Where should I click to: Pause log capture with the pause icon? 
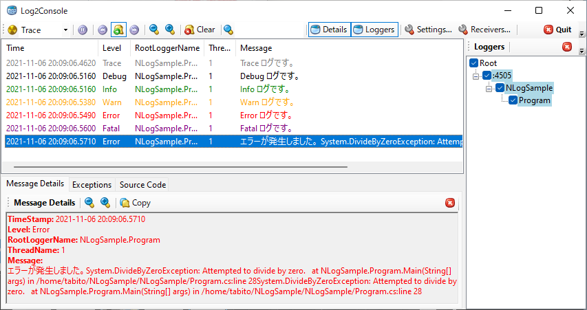[83, 30]
